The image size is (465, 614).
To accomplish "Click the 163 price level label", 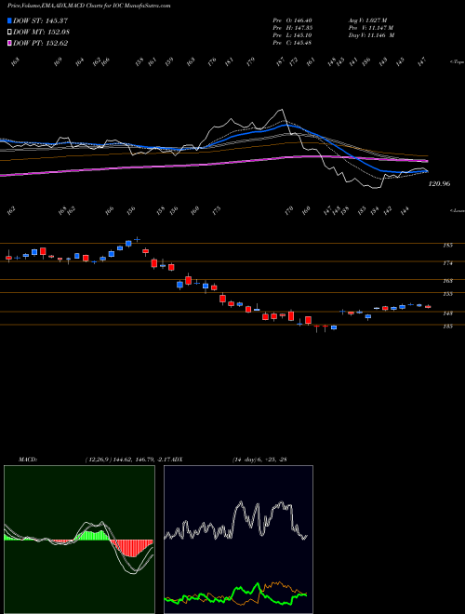I will (x=447, y=281).
